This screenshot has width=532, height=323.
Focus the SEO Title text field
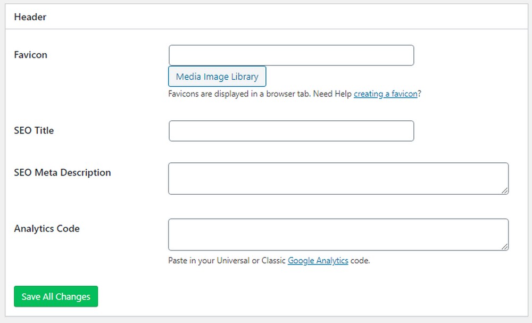(x=291, y=131)
